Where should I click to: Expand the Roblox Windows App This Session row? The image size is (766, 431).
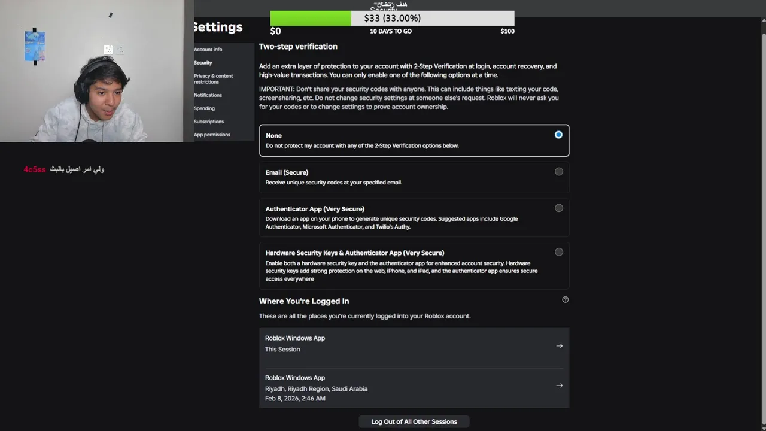(407, 344)
